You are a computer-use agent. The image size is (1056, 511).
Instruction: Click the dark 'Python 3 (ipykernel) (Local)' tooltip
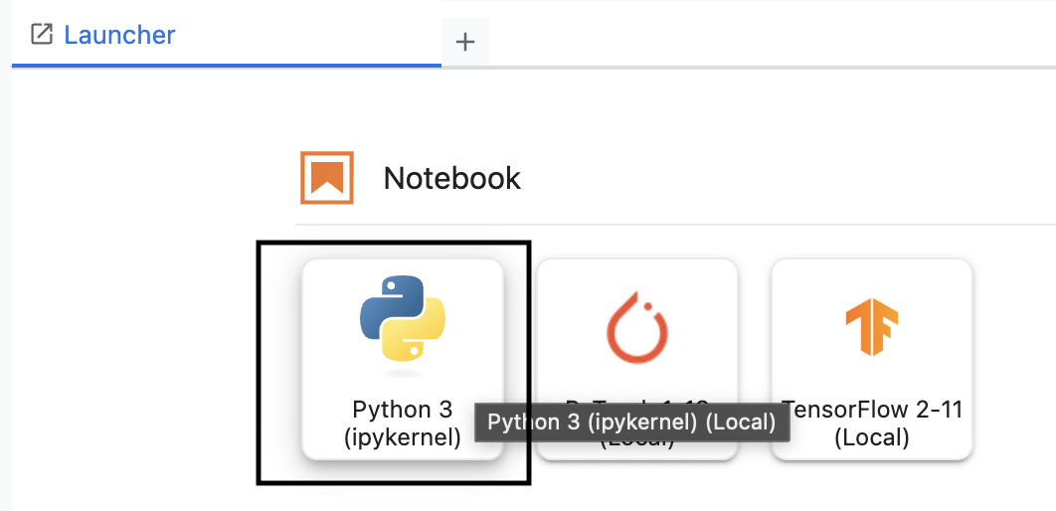pos(631,423)
